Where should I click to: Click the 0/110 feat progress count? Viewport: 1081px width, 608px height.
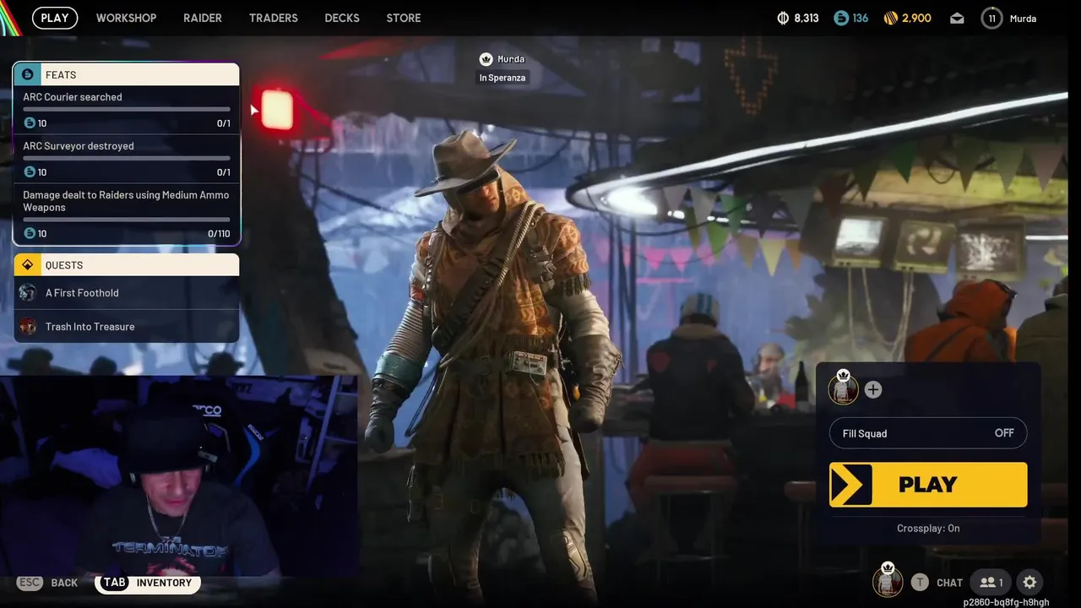tap(219, 234)
